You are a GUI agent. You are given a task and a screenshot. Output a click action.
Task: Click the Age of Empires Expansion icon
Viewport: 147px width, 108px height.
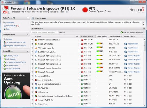(36, 84)
